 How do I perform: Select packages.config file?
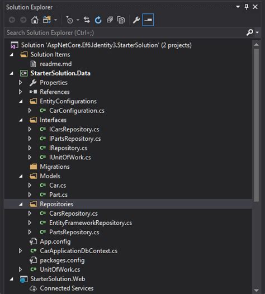tap(62, 260)
